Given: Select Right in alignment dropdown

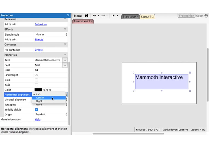Looking at the screenshot, I should (49, 101).
